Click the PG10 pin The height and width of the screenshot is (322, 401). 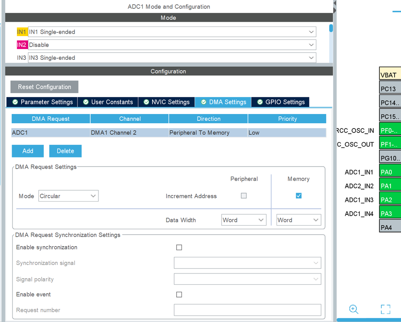pyautogui.click(x=390, y=157)
